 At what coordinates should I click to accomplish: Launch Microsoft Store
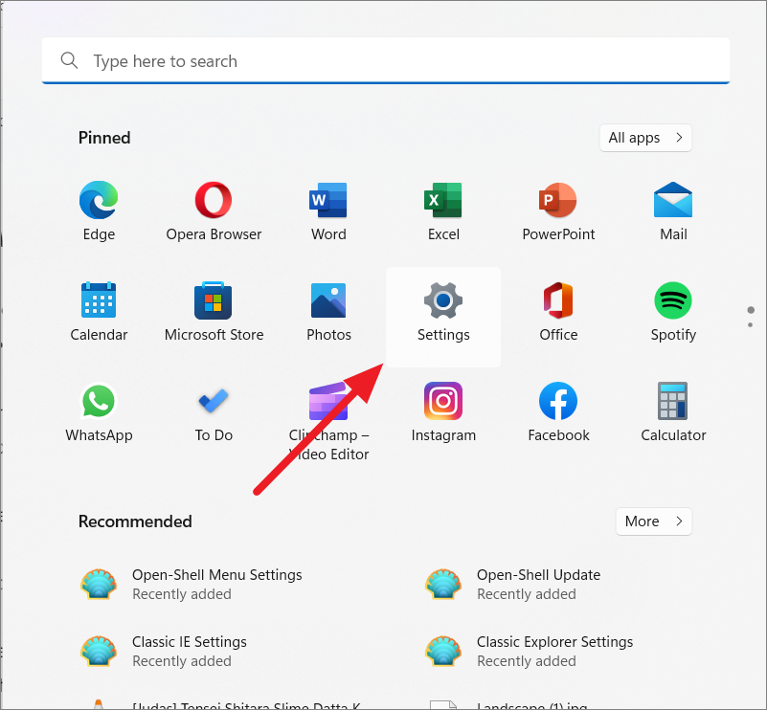tap(214, 312)
